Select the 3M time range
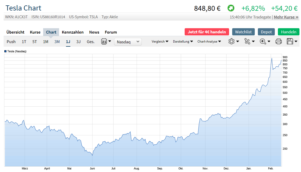This screenshot has width=301, height=172. point(57,42)
